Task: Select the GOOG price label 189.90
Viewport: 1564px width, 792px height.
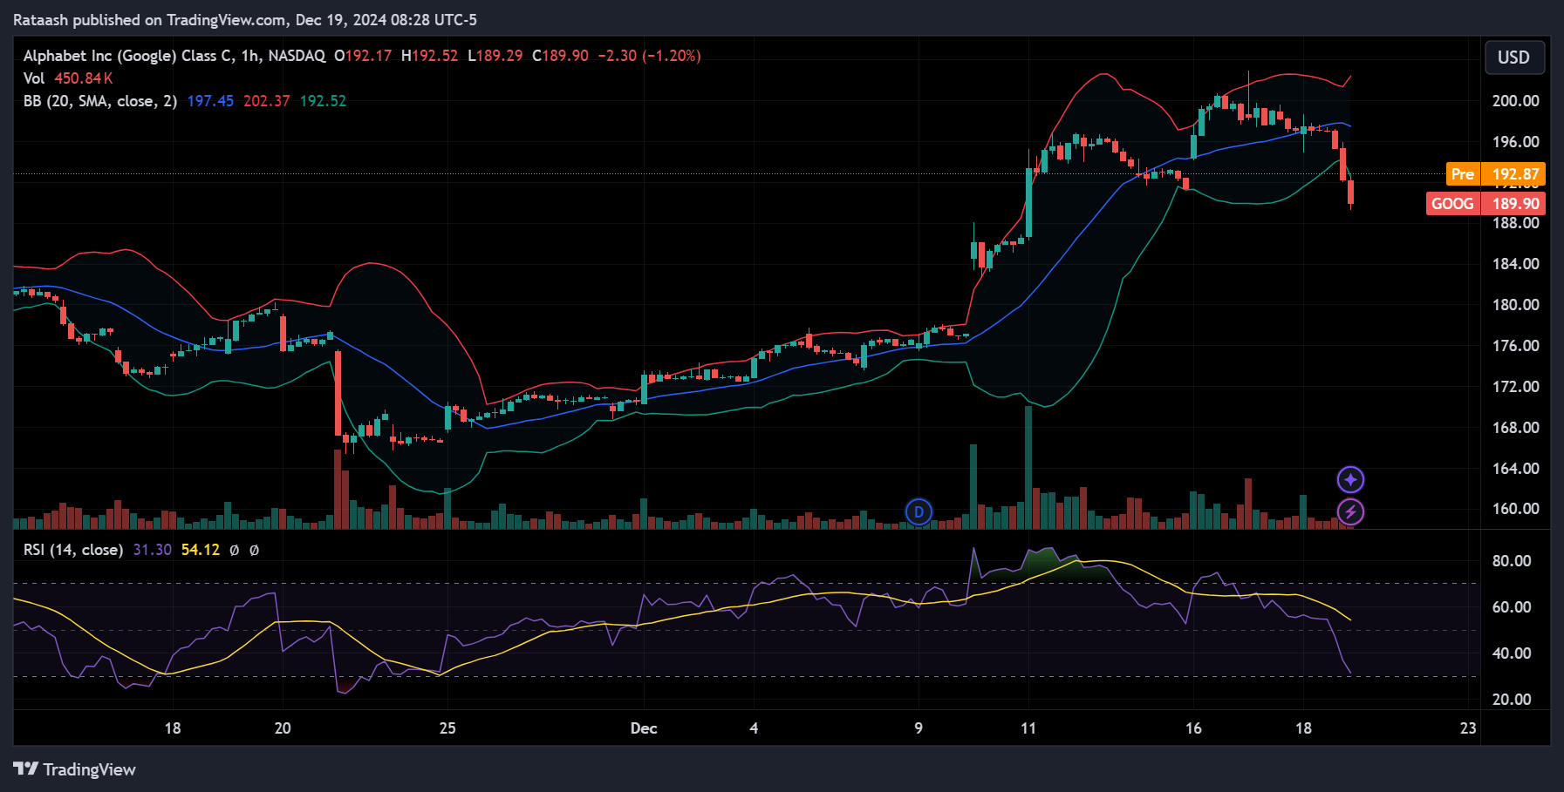Action: pyautogui.click(x=1485, y=204)
